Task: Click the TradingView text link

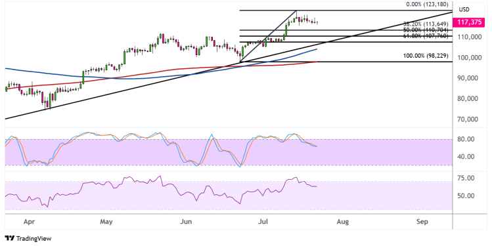Action: point(34,239)
